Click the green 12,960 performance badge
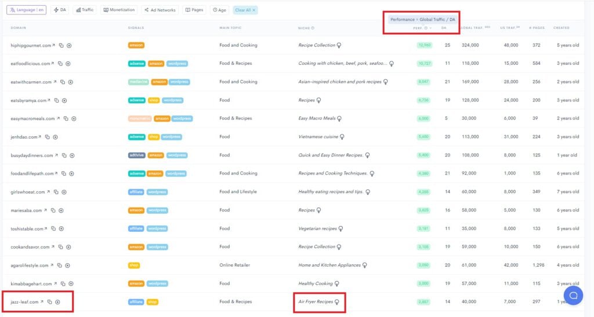This screenshot has width=594, height=317. [x=424, y=45]
